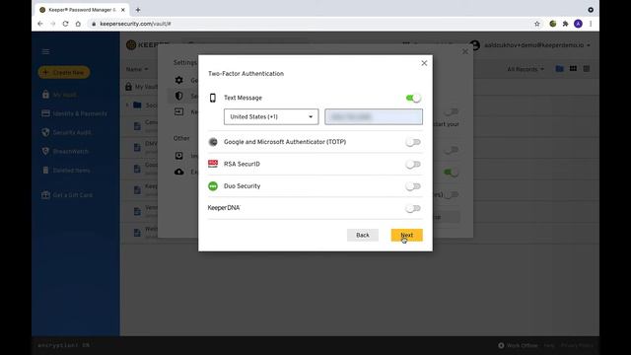Enable the Duo Security toggle

click(x=413, y=186)
